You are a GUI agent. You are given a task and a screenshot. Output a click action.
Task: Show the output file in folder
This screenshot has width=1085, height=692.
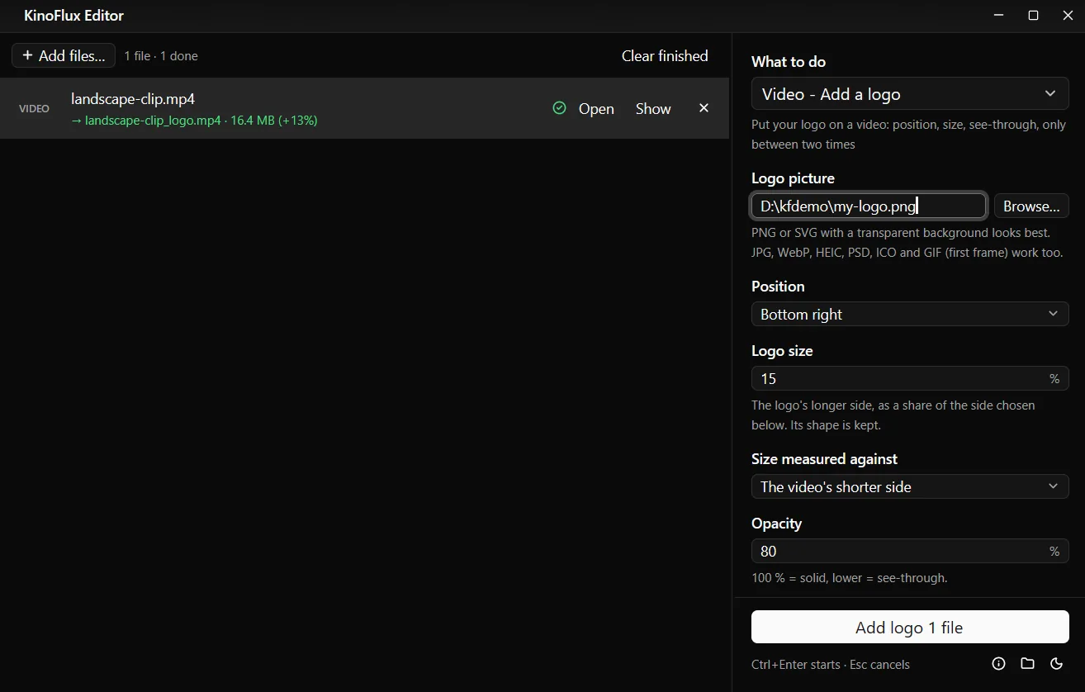point(653,108)
